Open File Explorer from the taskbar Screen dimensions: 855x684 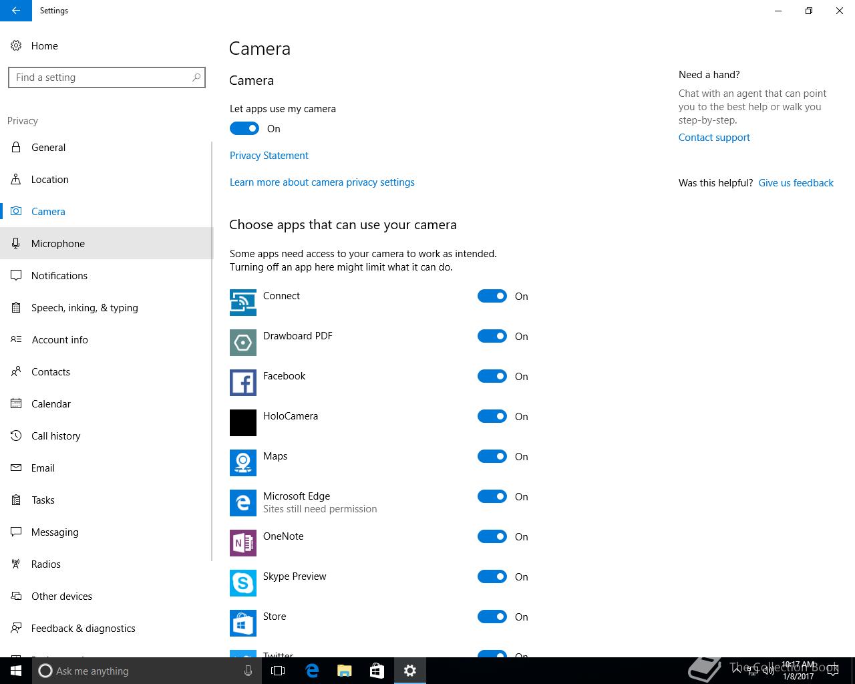coord(344,671)
